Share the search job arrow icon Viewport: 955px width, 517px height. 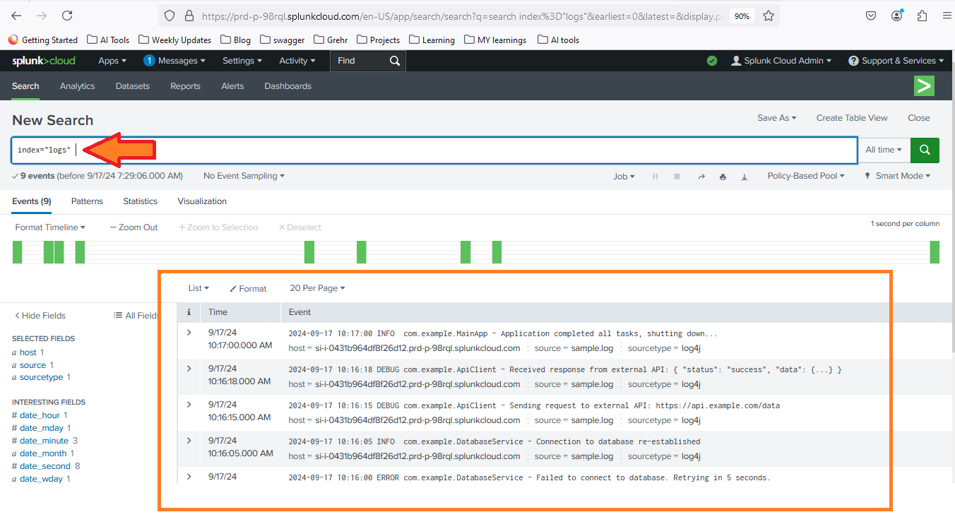tap(701, 177)
